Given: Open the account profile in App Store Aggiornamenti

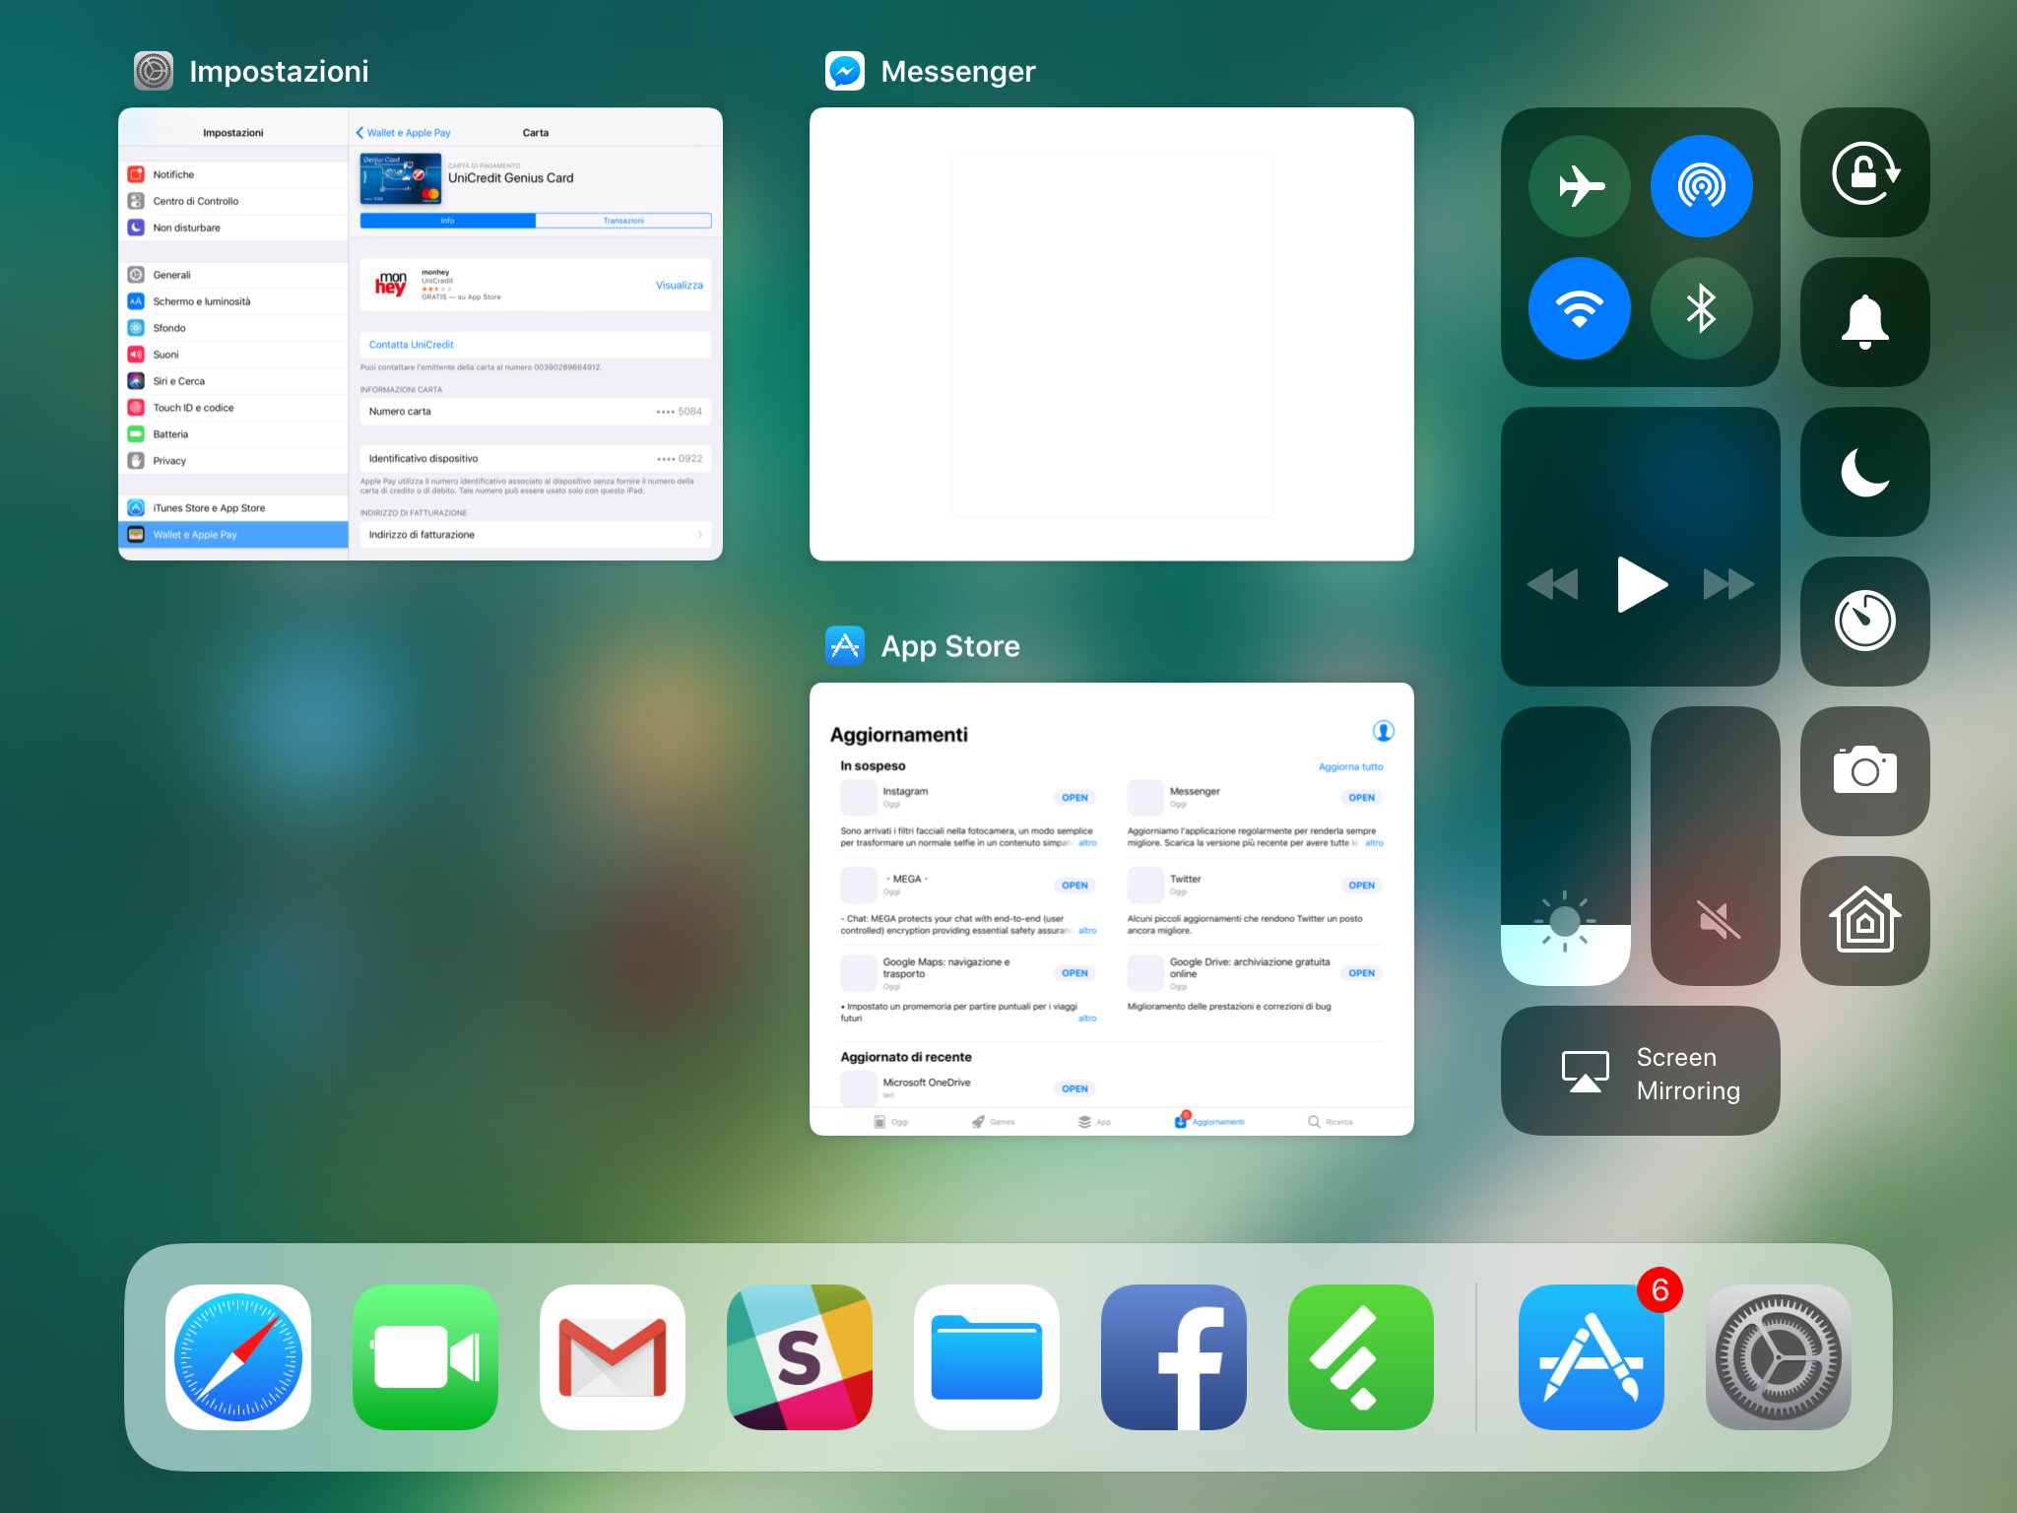Looking at the screenshot, I should point(1383,731).
